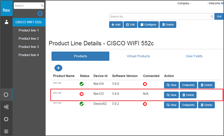The image size is (224, 136).
Task: Select CISCO WIFI 552c in sidebar
Action: click(29, 22)
